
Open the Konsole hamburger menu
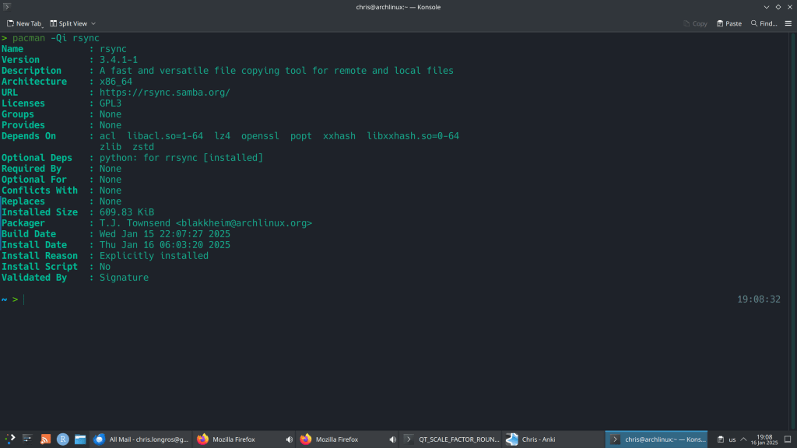pos(788,23)
